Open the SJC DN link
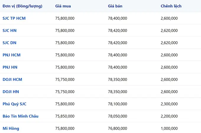The width and height of the screenshot is (201, 133). pos(9,43)
